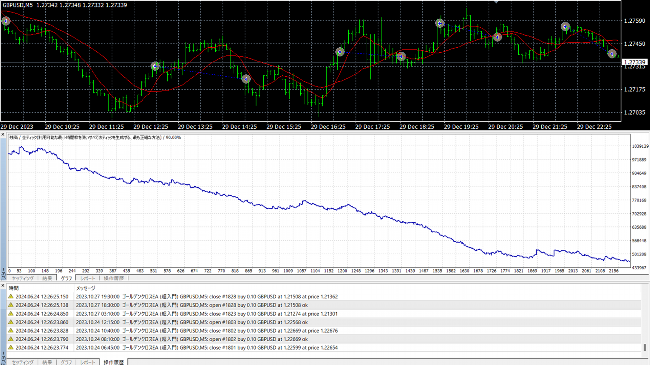This screenshot has width=650, height=365.
Task: Open 結果 tab under the balance graph
Action: coord(47,278)
